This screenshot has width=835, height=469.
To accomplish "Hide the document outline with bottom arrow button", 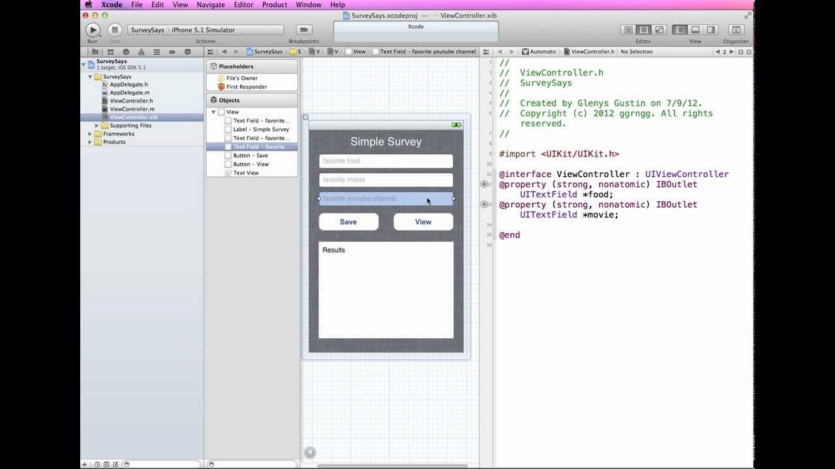I will (310, 452).
